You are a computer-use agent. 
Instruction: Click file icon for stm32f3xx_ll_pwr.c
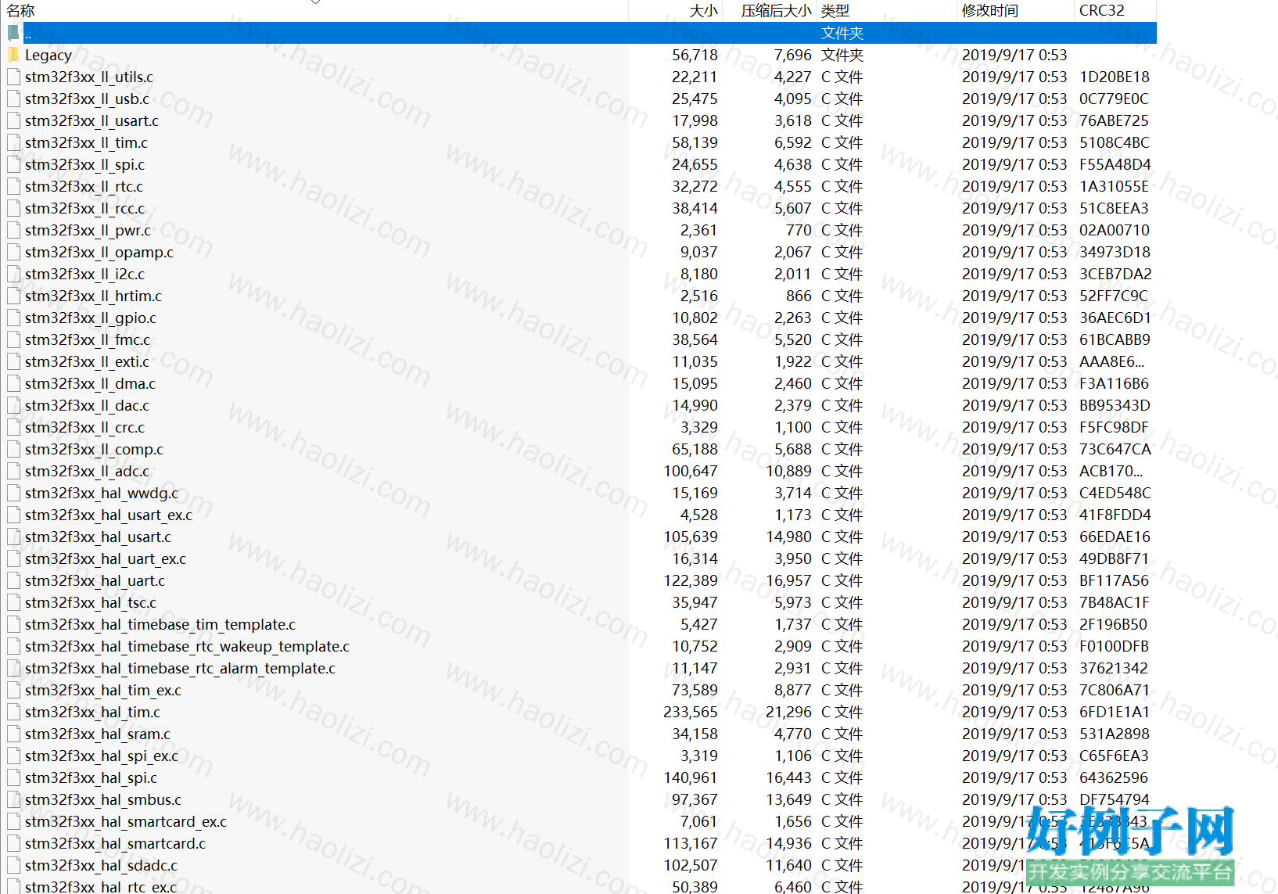(13, 230)
